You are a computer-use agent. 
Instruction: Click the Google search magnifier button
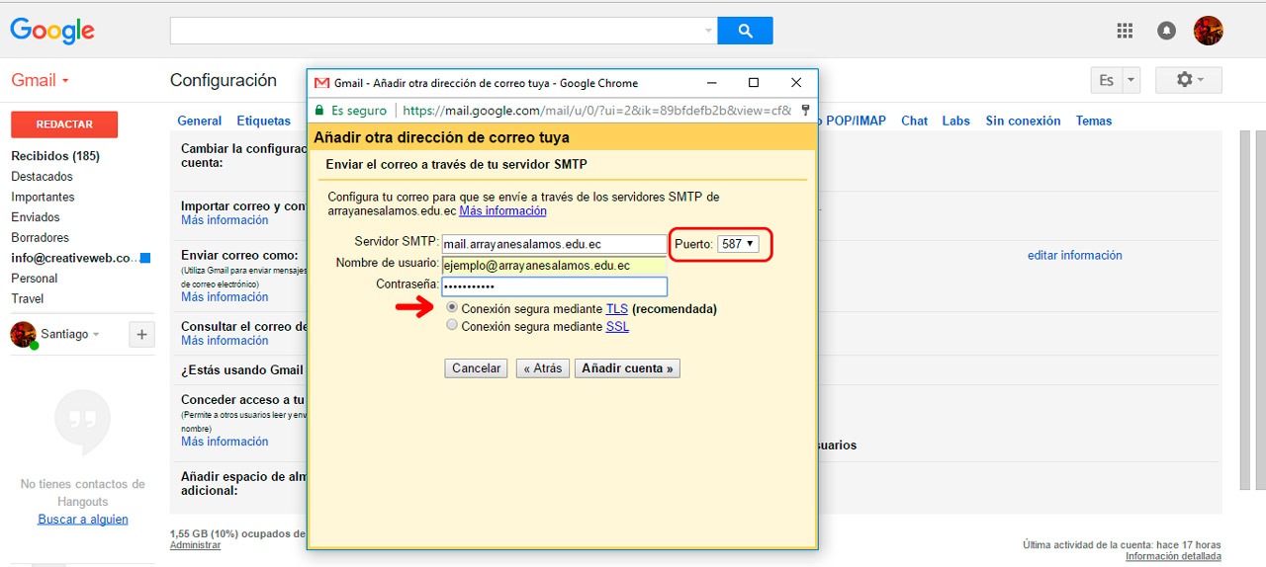[745, 31]
